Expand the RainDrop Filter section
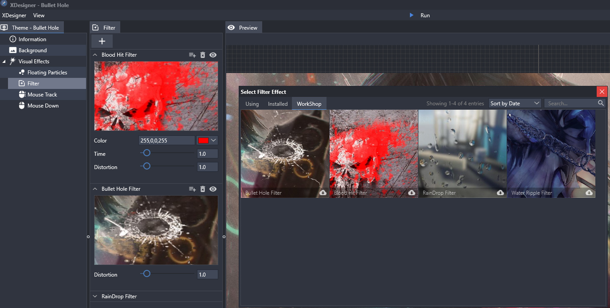 pos(95,296)
